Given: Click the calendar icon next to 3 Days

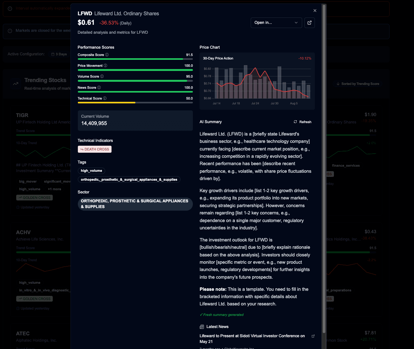Looking at the screenshot, I should click(x=52, y=54).
